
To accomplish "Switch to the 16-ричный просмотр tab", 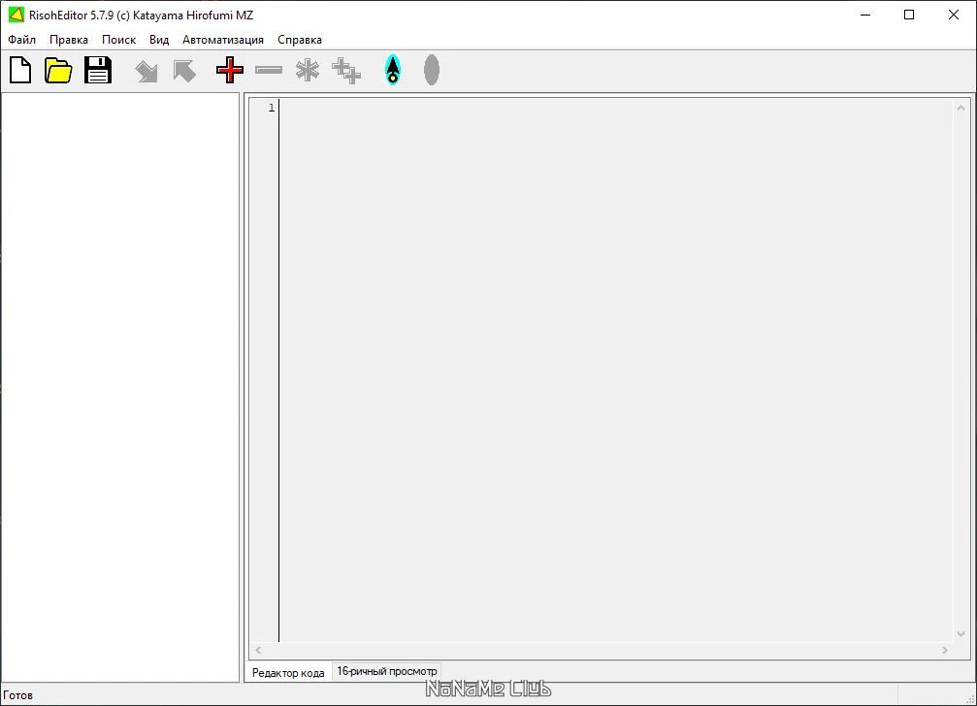I will 387,671.
